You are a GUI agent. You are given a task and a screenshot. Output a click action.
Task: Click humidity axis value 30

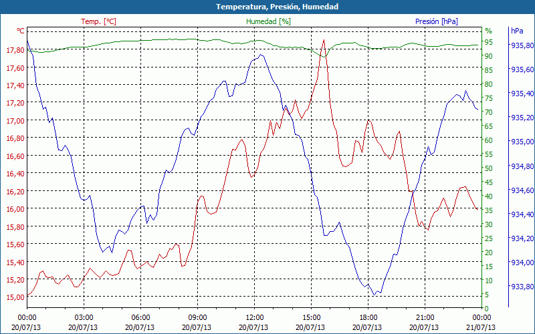pyautogui.click(x=489, y=224)
